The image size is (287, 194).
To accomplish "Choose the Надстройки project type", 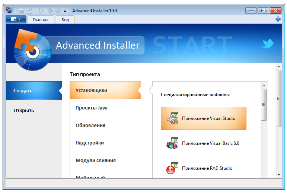I will point(105,143).
